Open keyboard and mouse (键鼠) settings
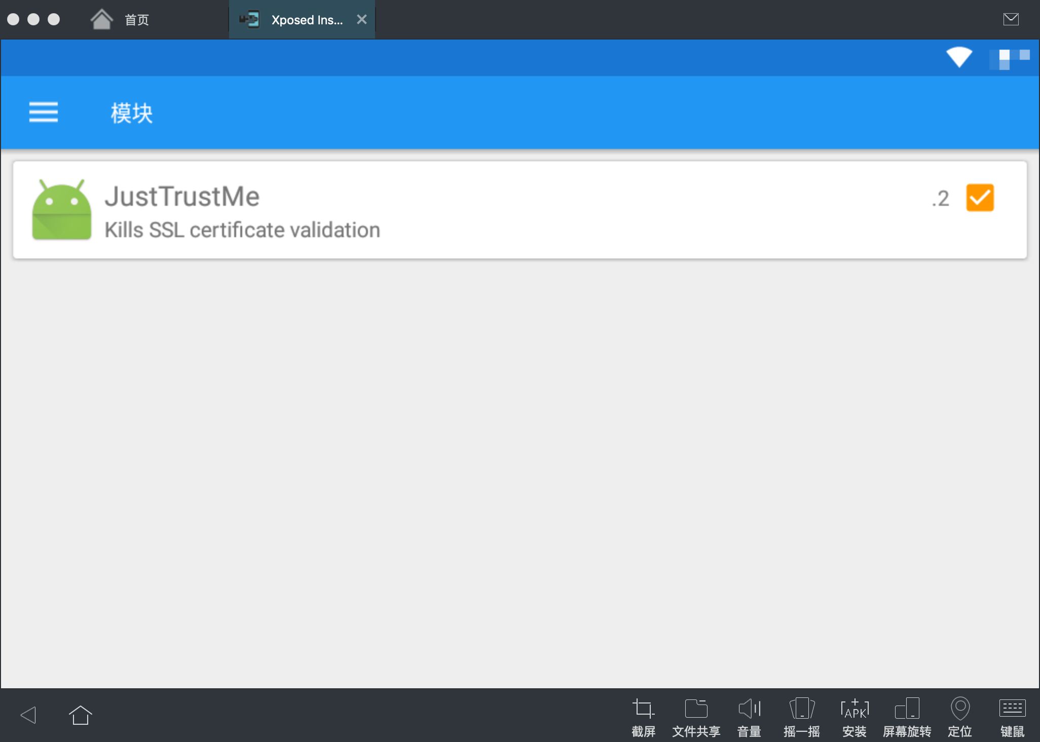Image resolution: width=1040 pixels, height=742 pixels. click(1012, 709)
